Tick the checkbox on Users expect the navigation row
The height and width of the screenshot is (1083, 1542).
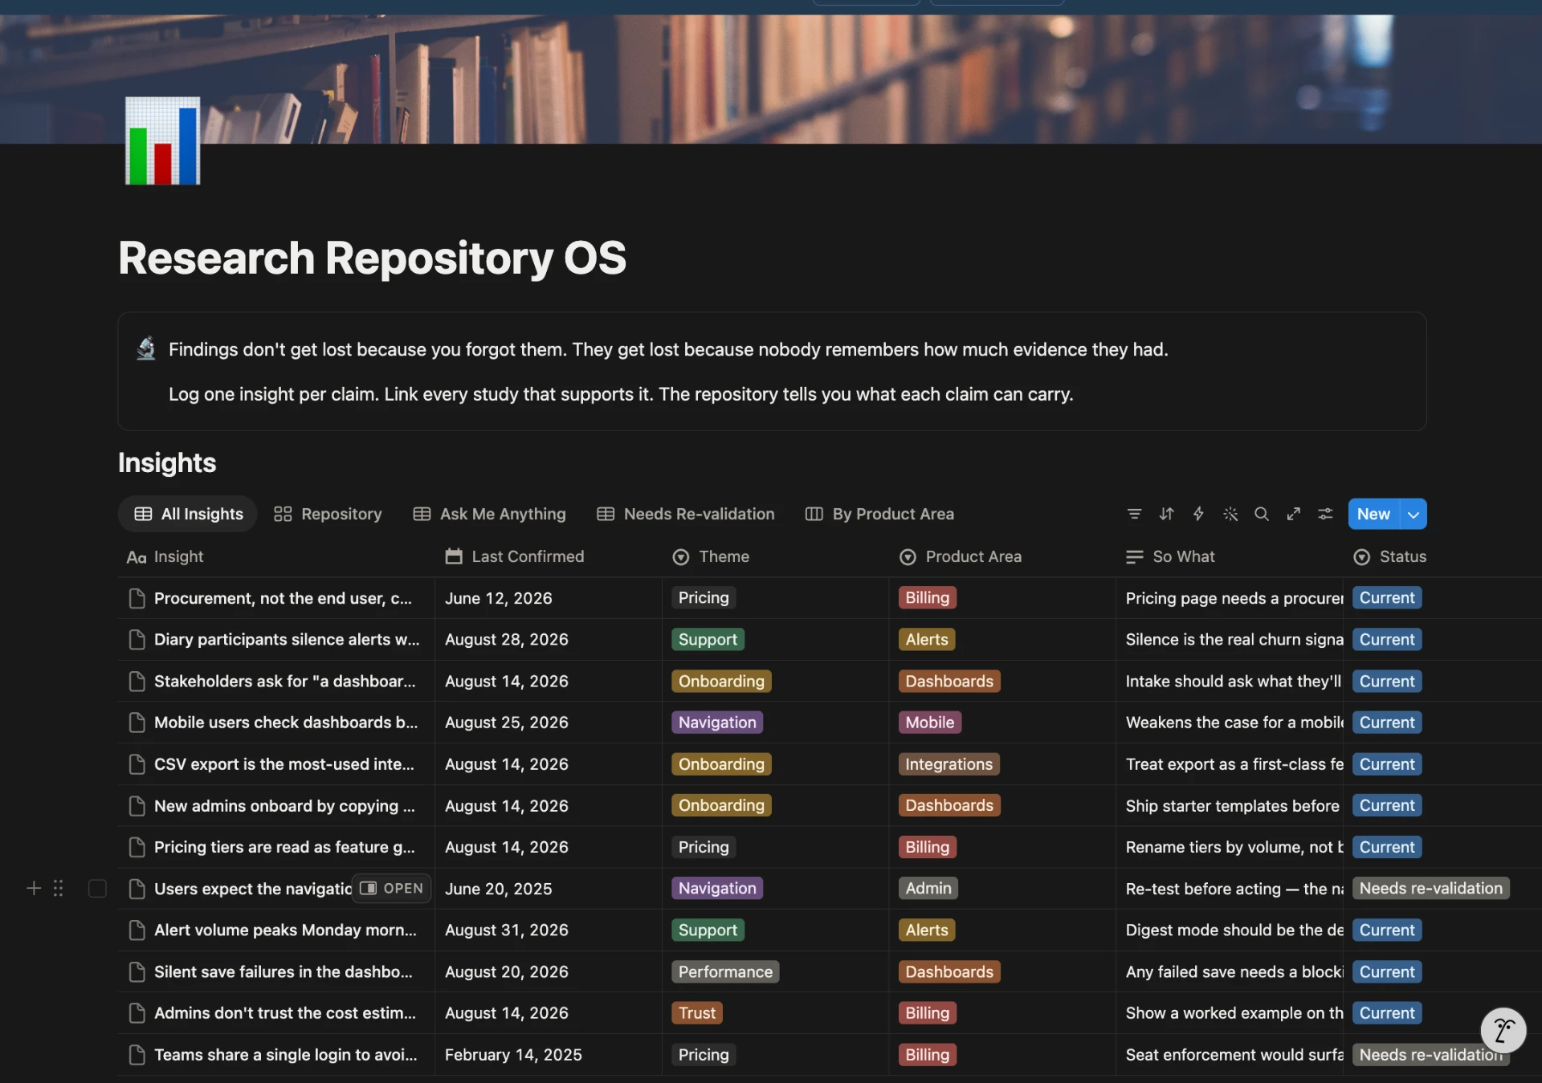pyautogui.click(x=97, y=888)
